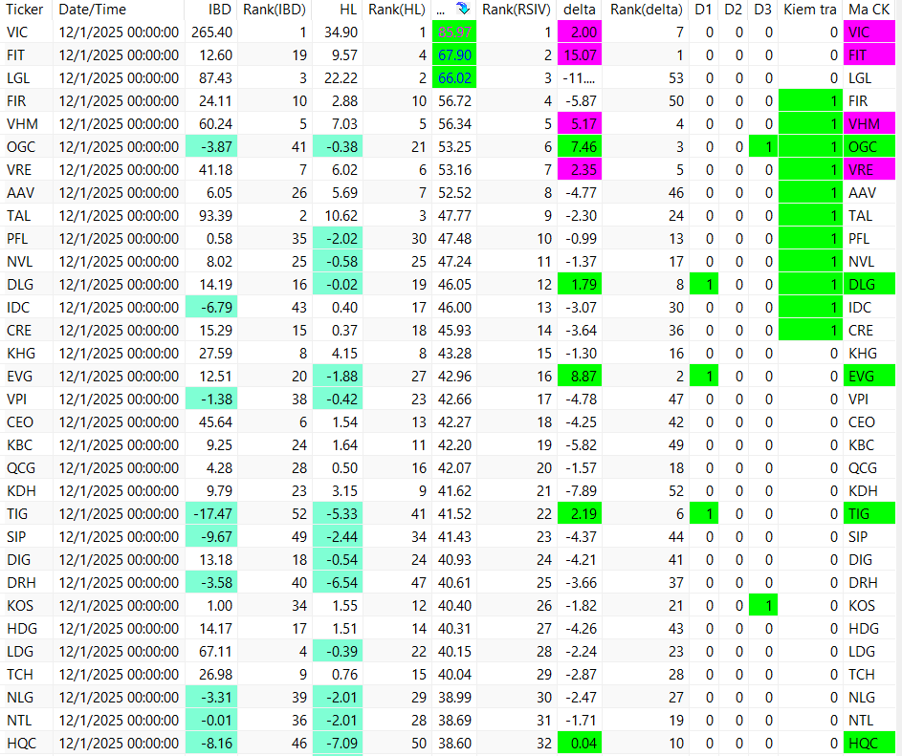Click OGC's green D3 flag cell
The height and width of the screenshot is (756, 902).
point(762,147)
